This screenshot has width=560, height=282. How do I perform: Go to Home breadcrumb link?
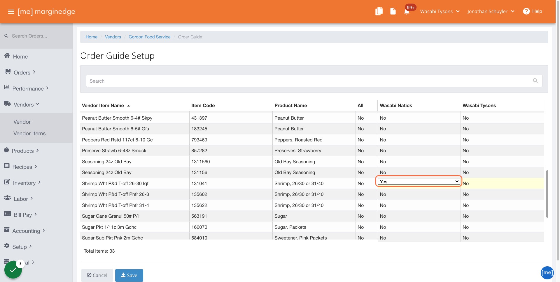click(x=92, y=37)
